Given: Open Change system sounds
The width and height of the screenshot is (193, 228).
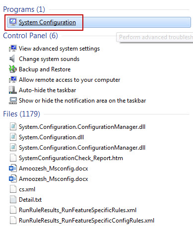Looking at the screenshot, I should pos(49,59).
